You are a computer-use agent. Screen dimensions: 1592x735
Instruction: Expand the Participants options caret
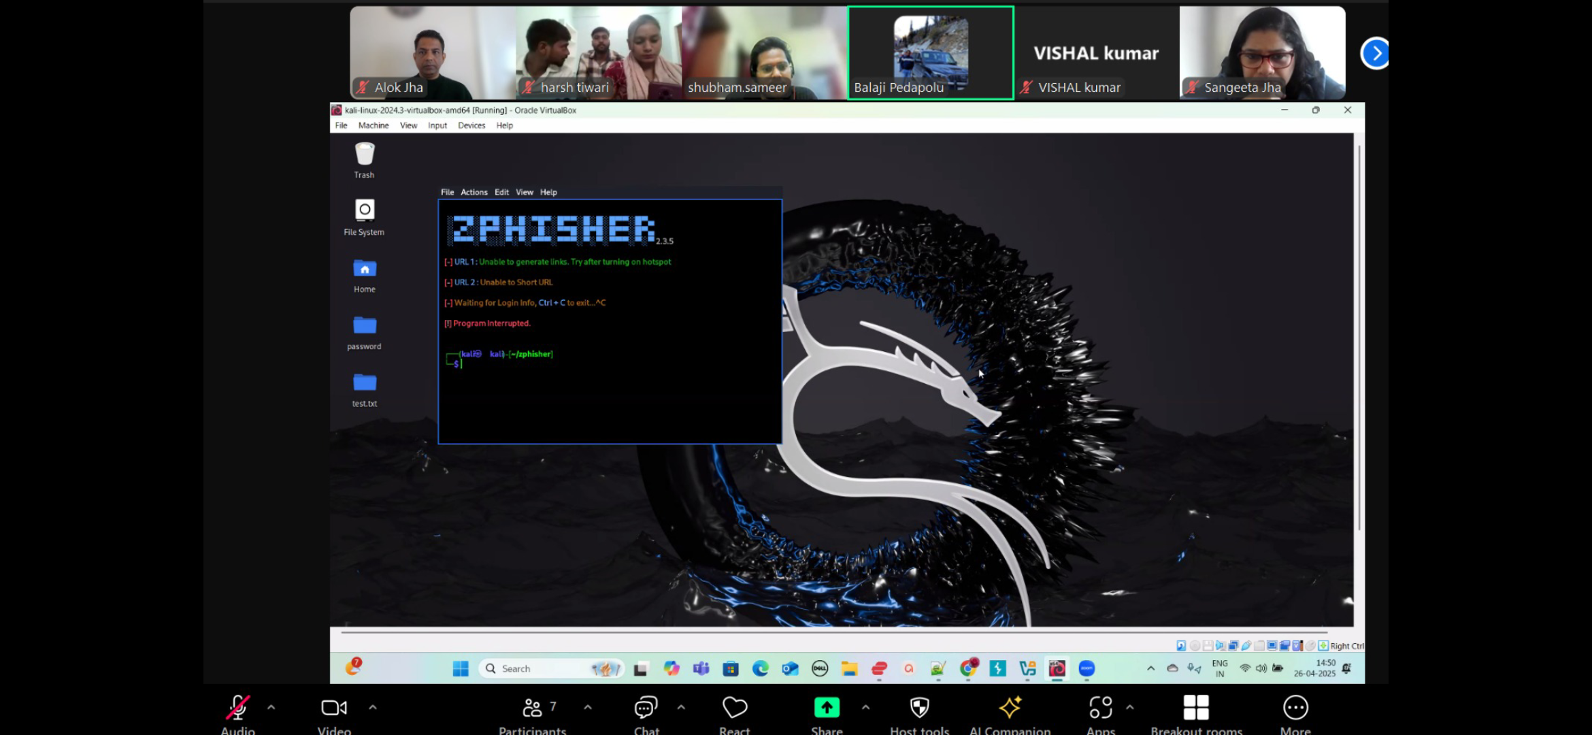point(588,708)
